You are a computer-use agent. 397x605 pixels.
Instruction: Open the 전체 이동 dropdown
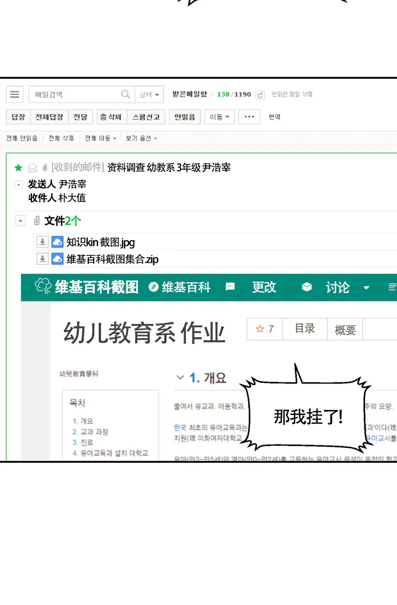click(x=100, y=138)
